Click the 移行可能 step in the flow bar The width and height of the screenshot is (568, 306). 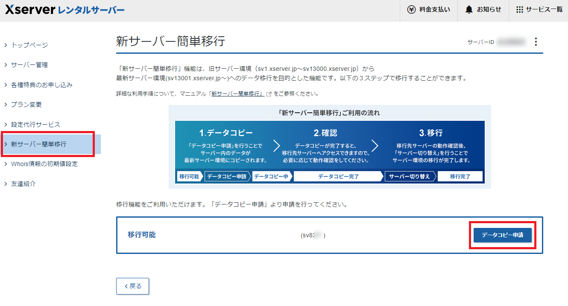click(189, 177)
